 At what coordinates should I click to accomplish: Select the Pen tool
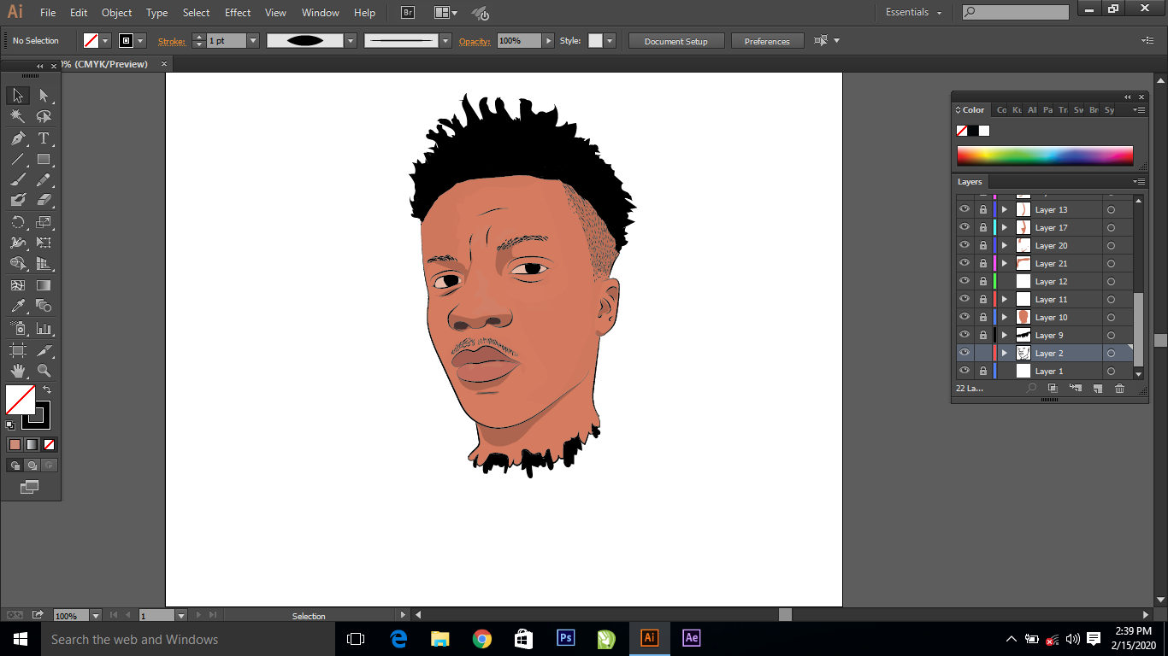pyautogui.click(x=18, y=138)
